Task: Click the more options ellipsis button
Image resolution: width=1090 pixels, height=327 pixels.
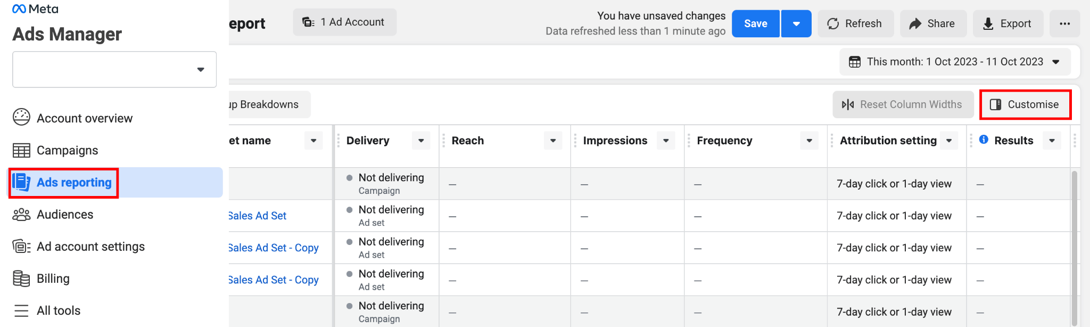Action: (x=1064, y=23)
